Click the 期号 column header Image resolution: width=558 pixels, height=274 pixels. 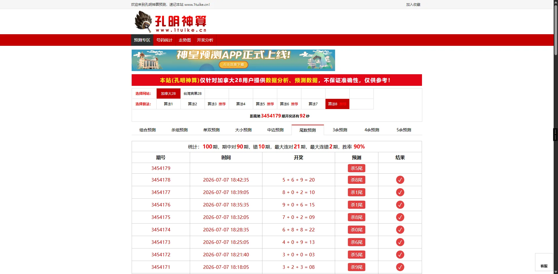tap(161, 157)
